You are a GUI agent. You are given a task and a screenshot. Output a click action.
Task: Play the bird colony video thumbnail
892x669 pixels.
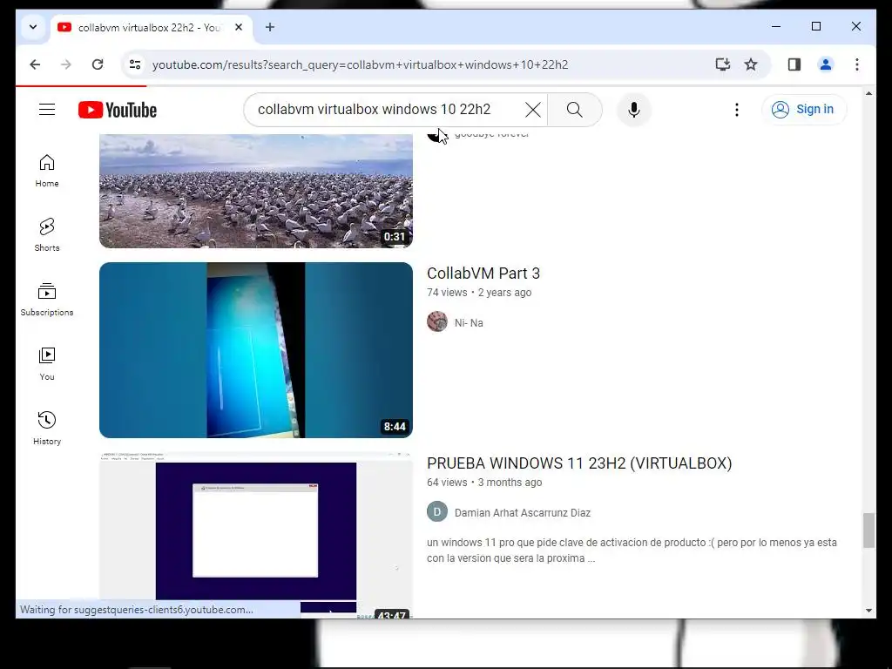[x=256, y=191]
